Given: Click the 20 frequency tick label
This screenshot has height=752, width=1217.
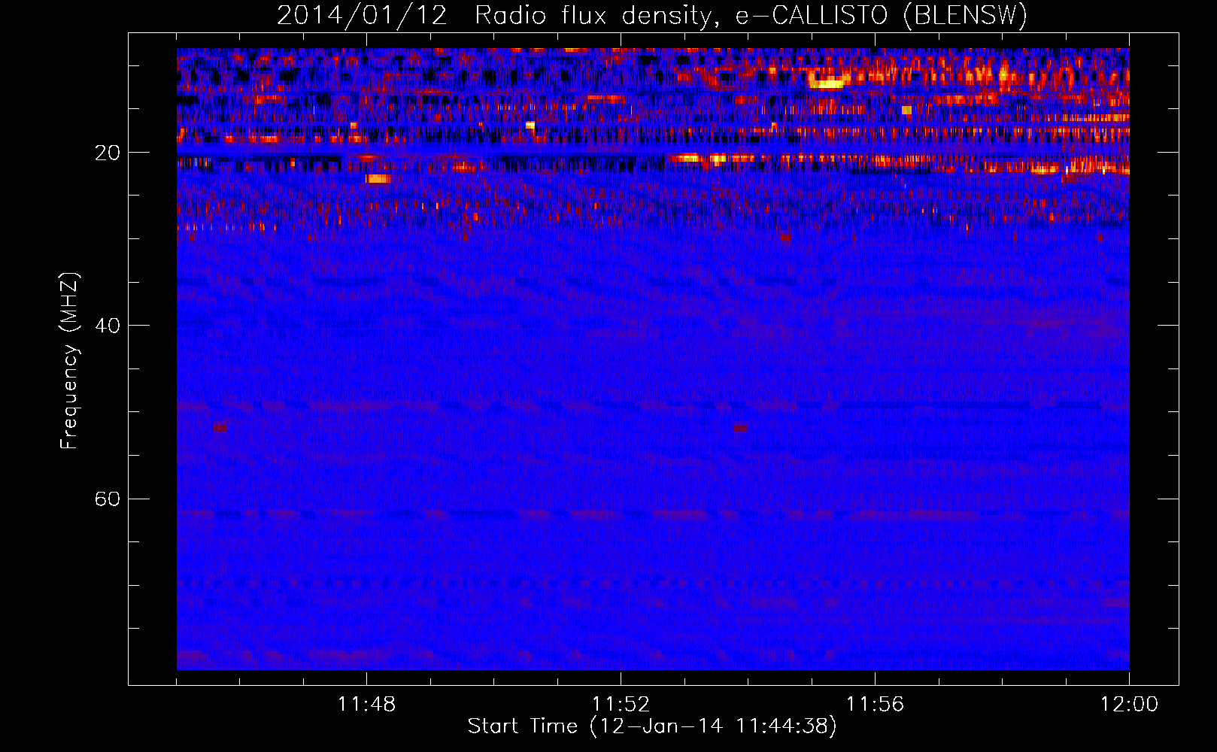Looking at the screenshot, I should [x=108, y=153].
